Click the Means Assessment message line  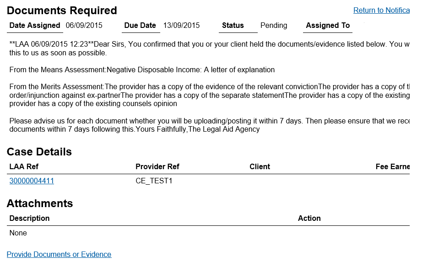click(142, 70)
